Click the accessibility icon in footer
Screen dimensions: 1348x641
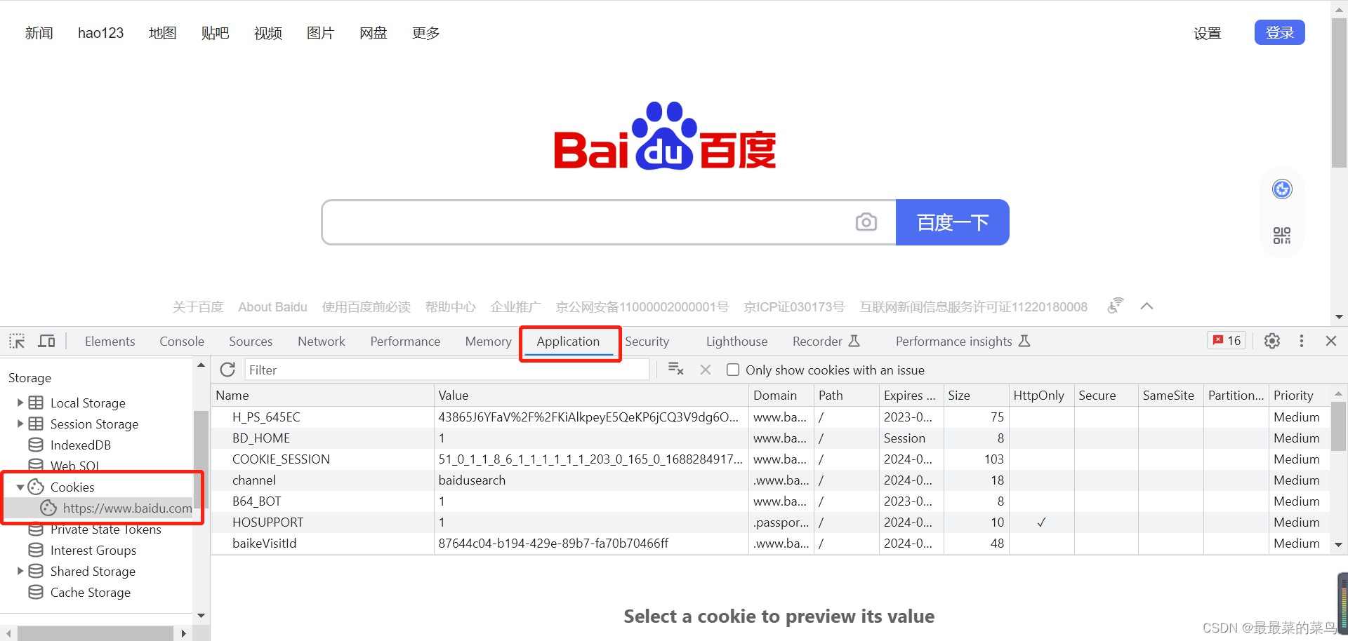click(1116, 306)
